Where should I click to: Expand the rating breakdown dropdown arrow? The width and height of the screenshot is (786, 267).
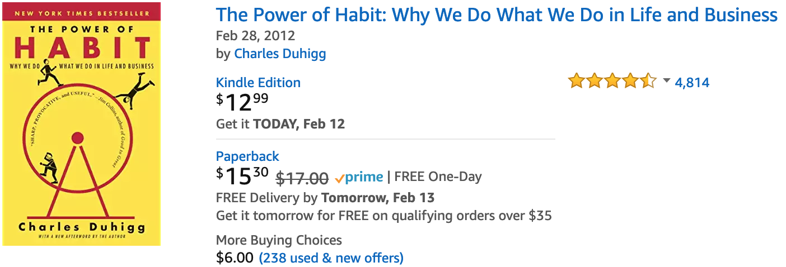[x=666, y=81]
